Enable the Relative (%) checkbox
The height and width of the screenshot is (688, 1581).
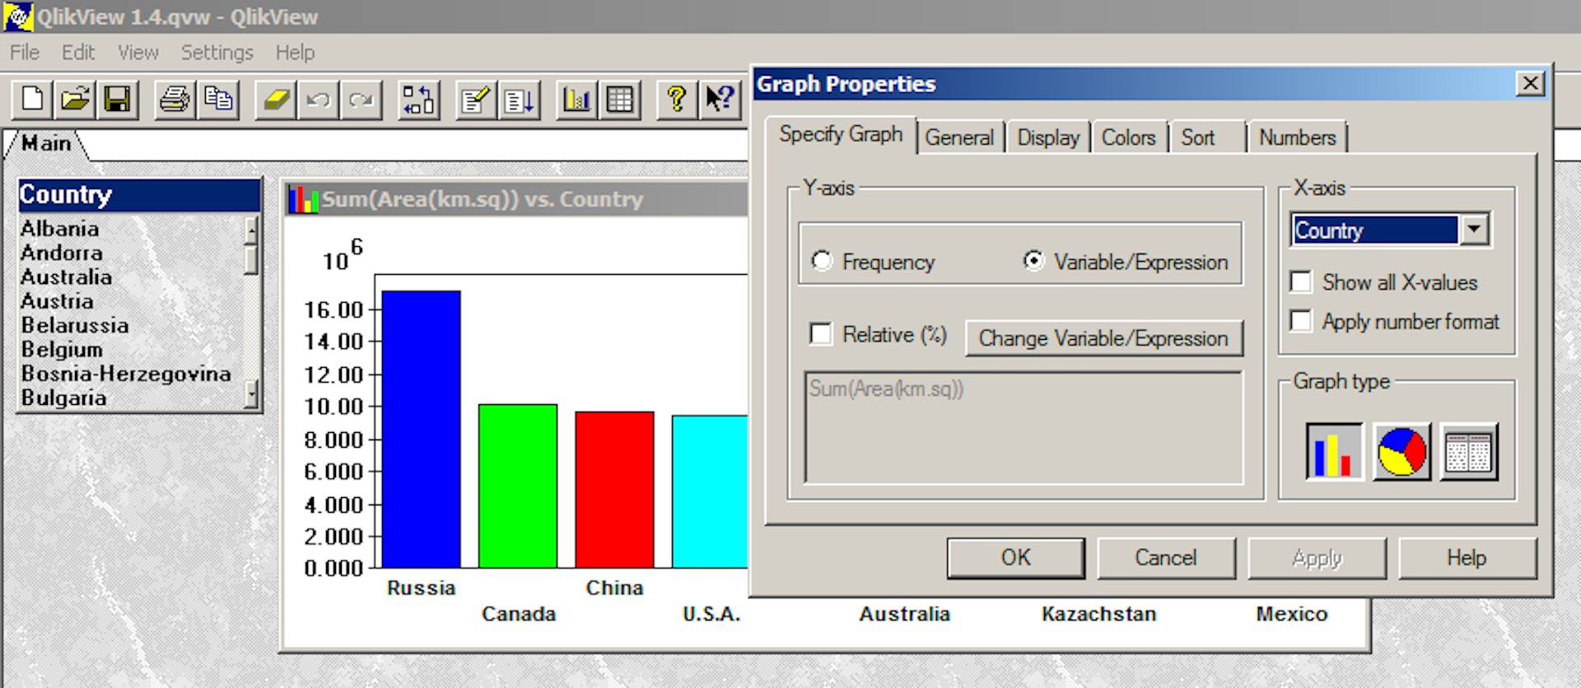821,334
